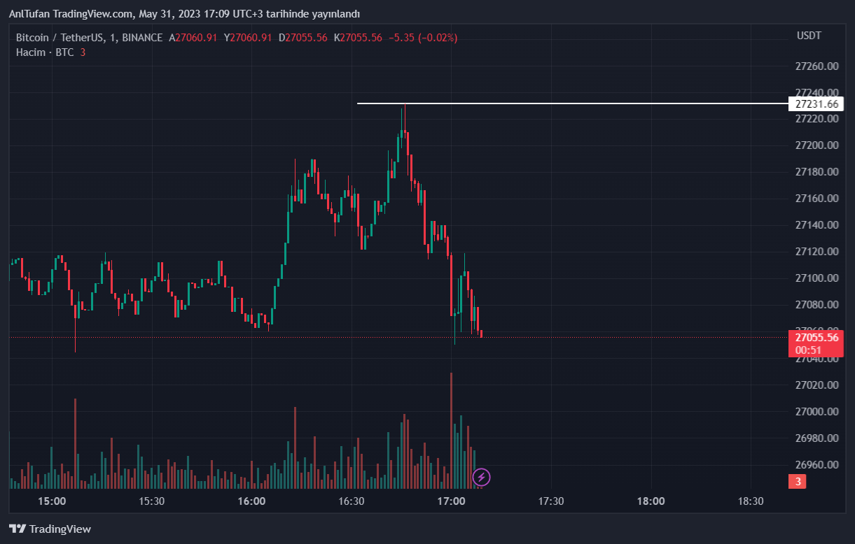Click the TradingView logo at bottom left
The width and height of the screenshot is (855, 544).
pyautogui.click(x=50, y=529)
